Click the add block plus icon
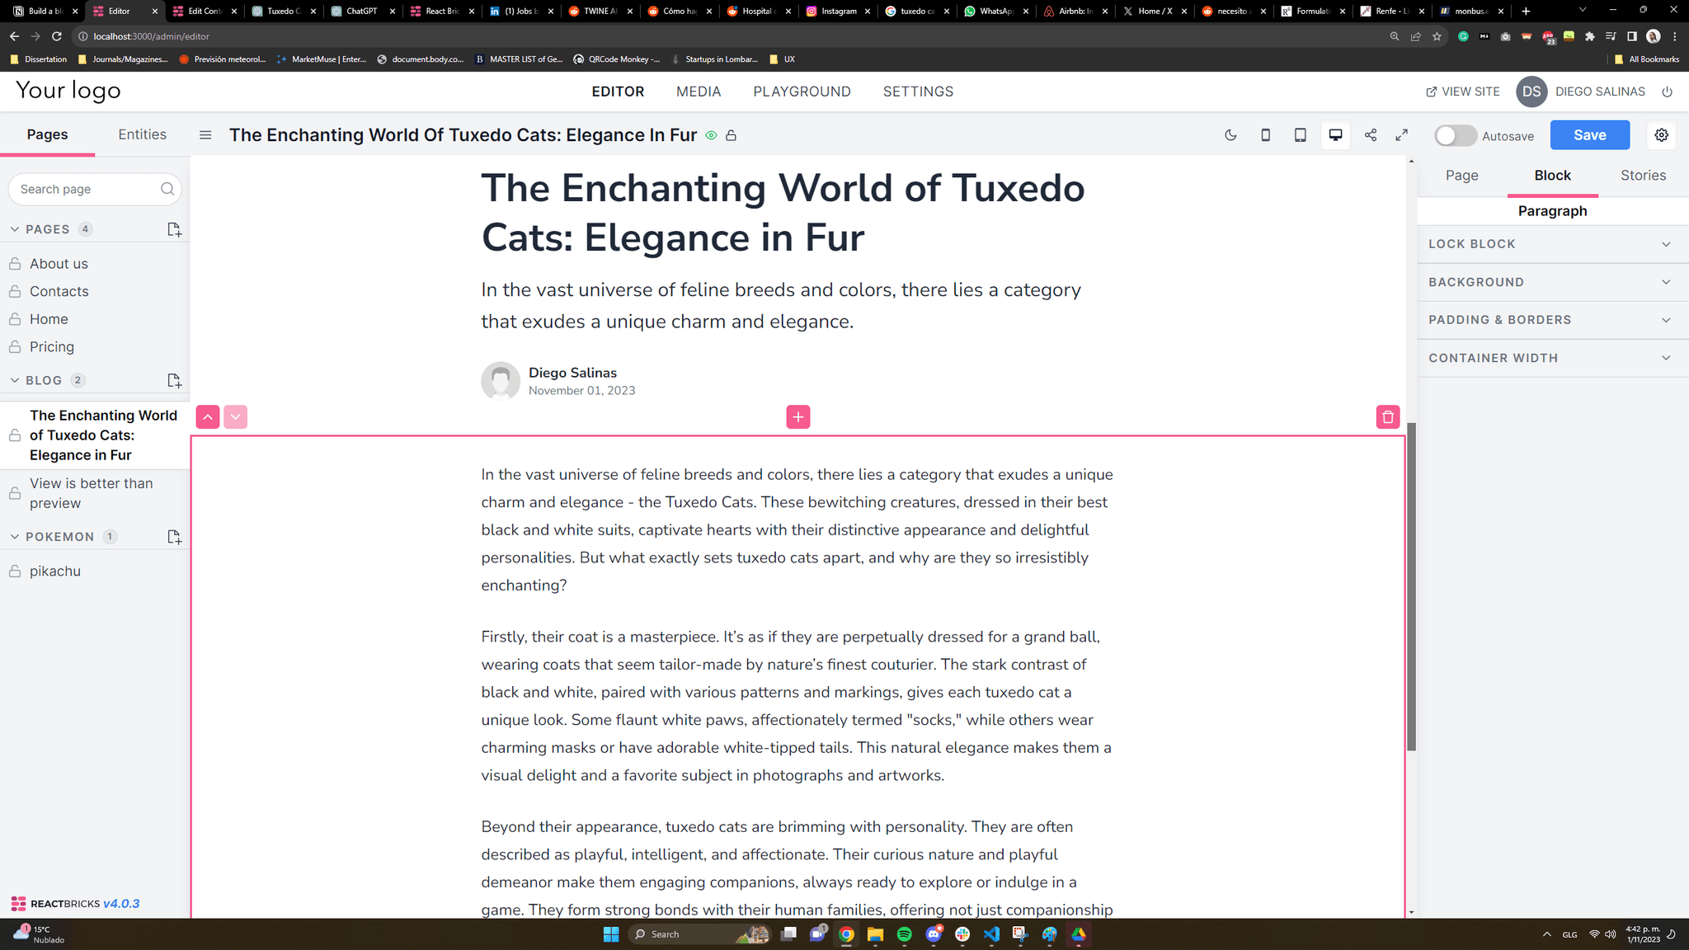Screen dimensions: 1689x950 [798, 416]
